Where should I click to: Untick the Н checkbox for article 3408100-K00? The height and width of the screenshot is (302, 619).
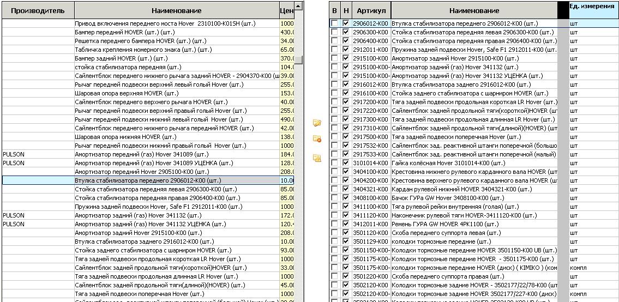tap(346, 198)
